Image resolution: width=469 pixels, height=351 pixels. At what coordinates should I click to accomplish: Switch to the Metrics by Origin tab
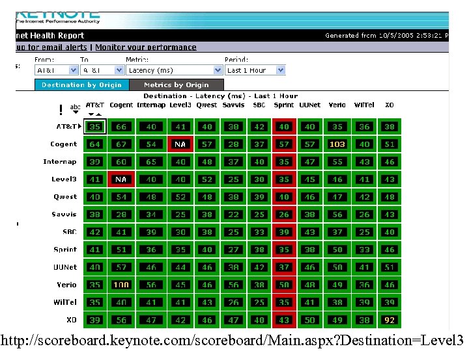[177, 84]
